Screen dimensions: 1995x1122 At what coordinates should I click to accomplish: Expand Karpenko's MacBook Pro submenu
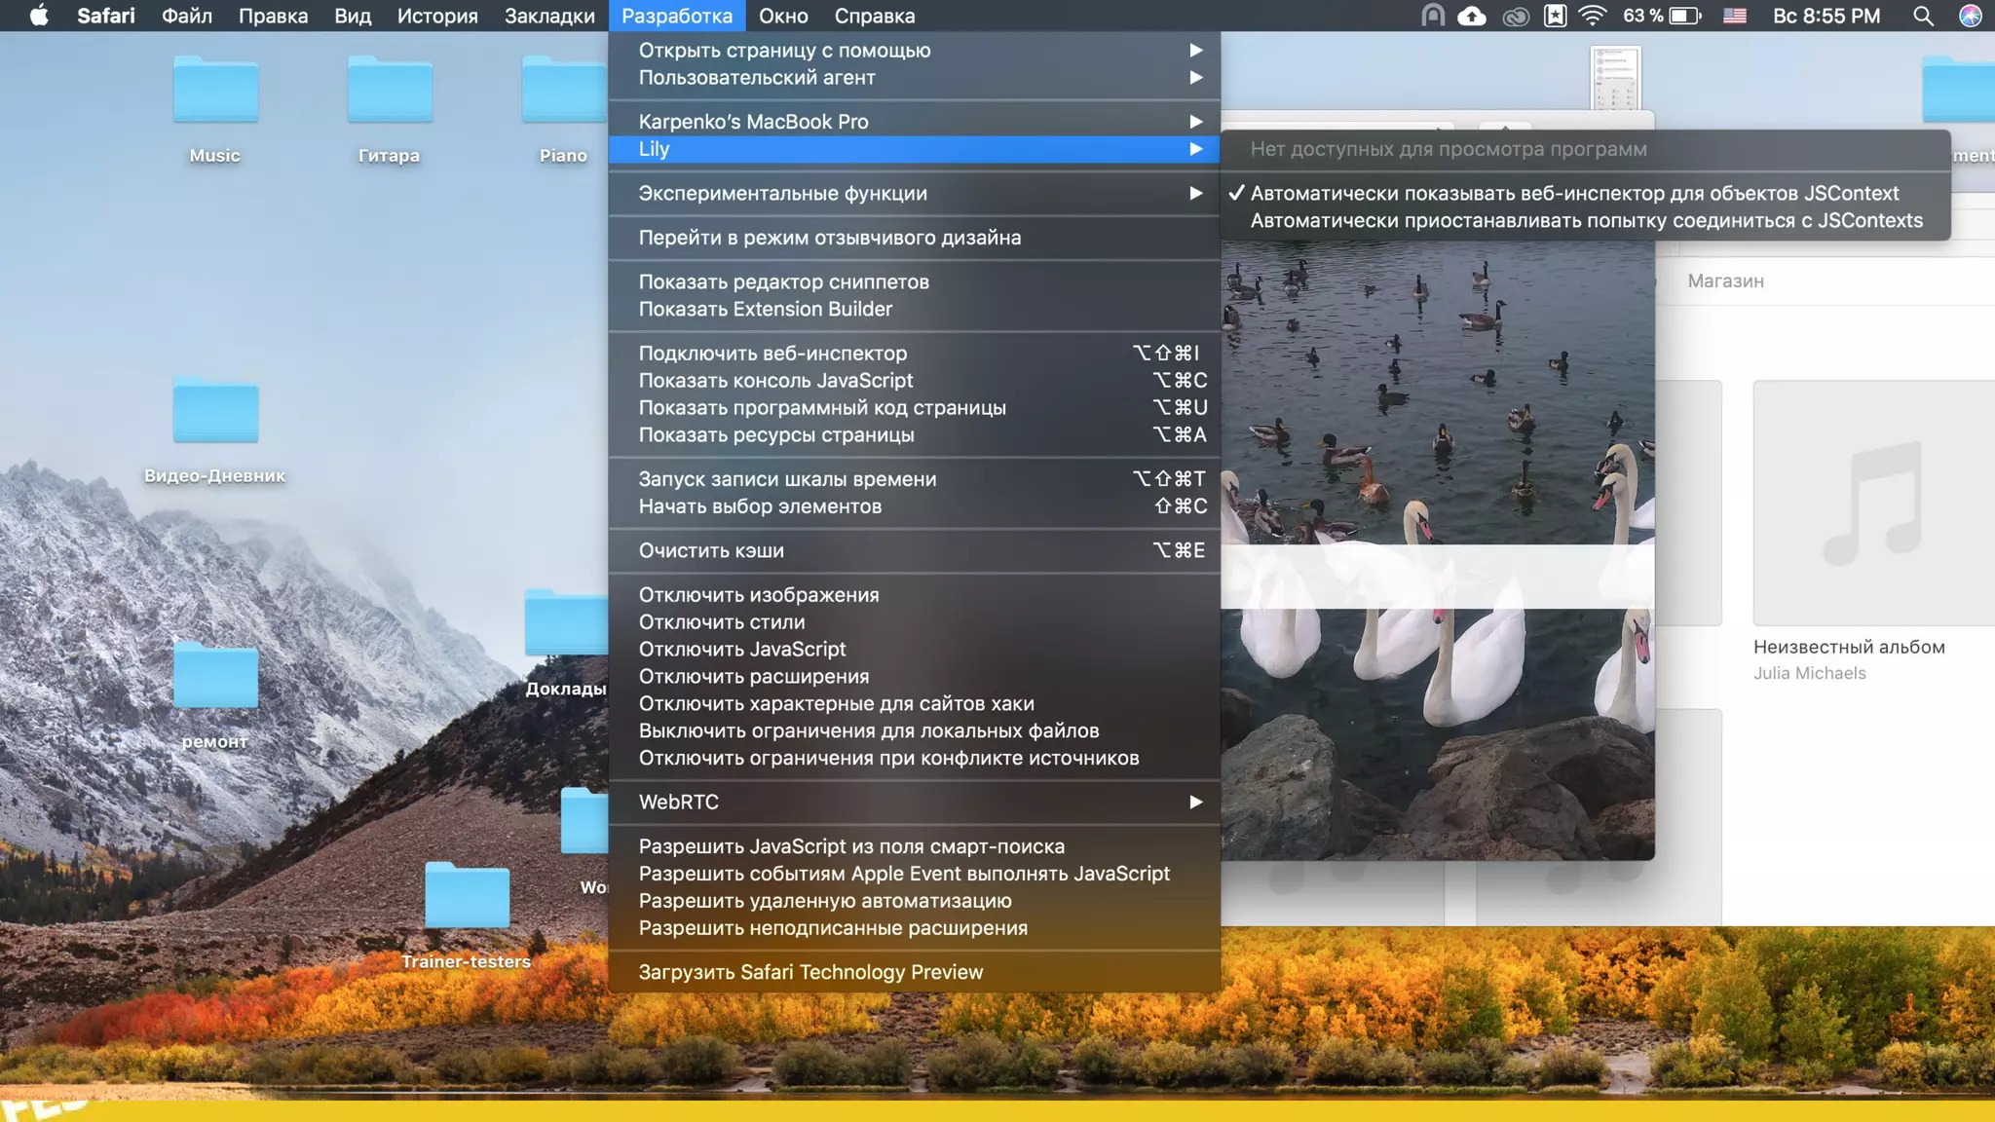914,122
